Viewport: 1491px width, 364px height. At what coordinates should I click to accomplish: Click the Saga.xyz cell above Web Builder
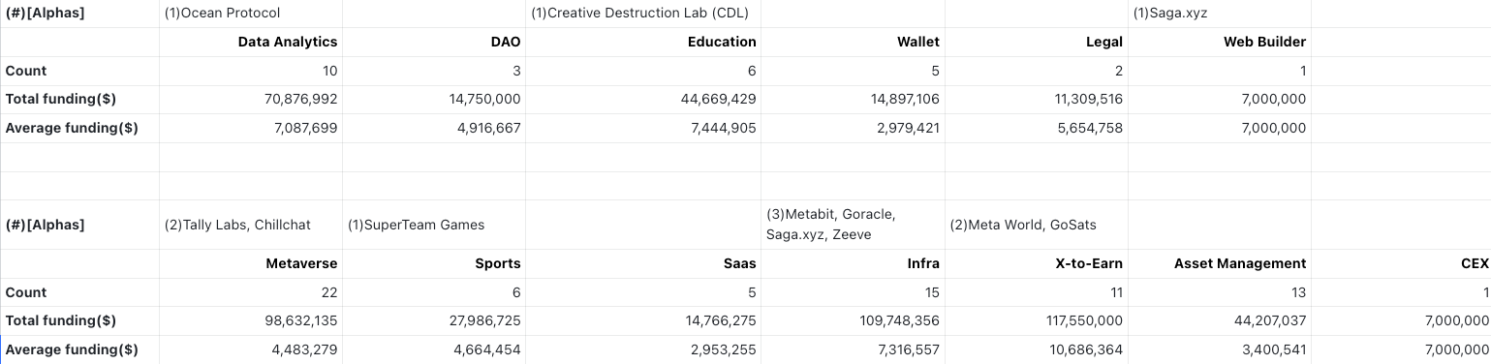tap(1220, 14)
